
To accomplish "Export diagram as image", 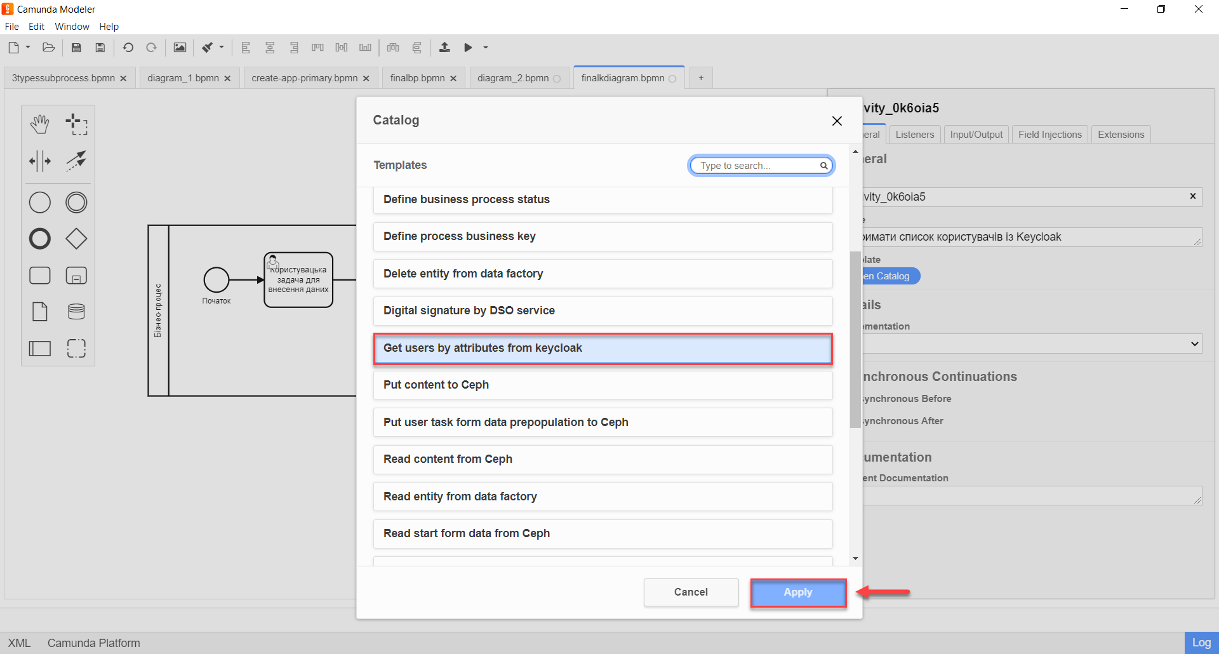I will click(180, 48).
